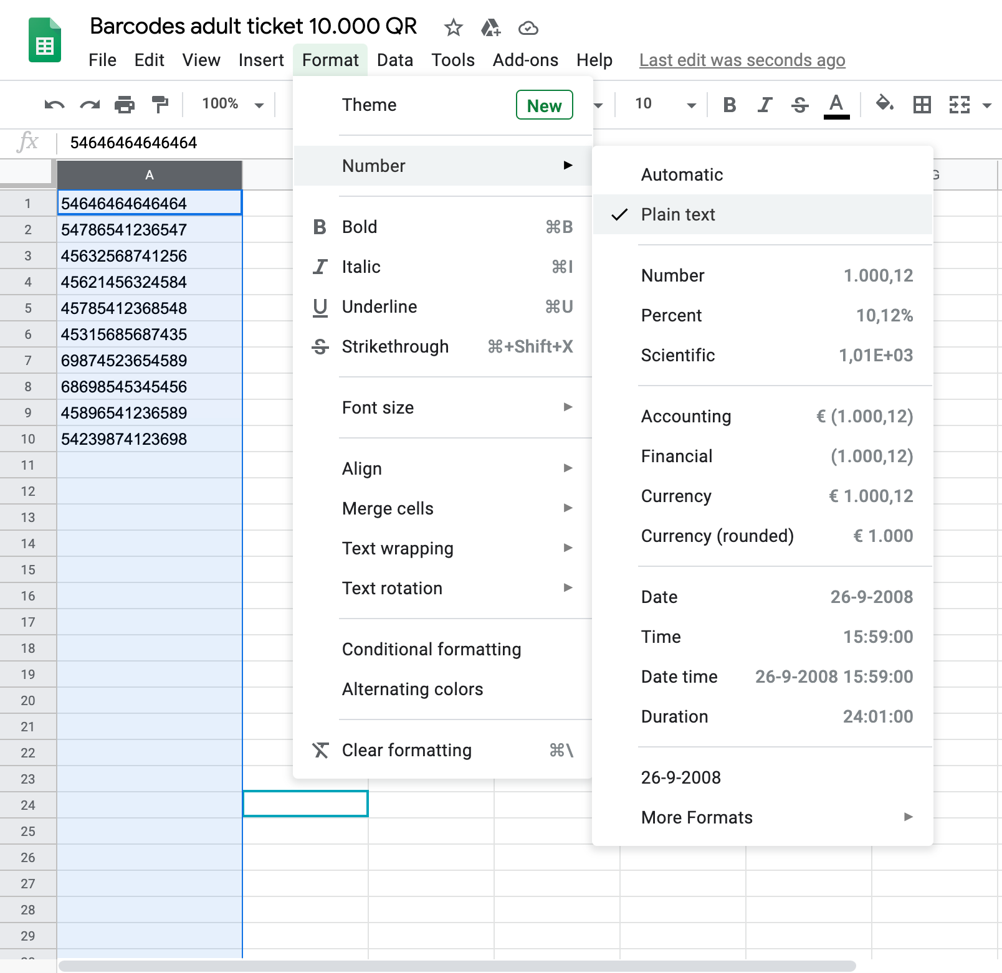Open the 'Last edit was seconds ago' link

[x=742, y=60]
